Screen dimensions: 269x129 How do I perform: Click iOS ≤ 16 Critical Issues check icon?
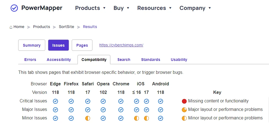(x=137, y=101)
